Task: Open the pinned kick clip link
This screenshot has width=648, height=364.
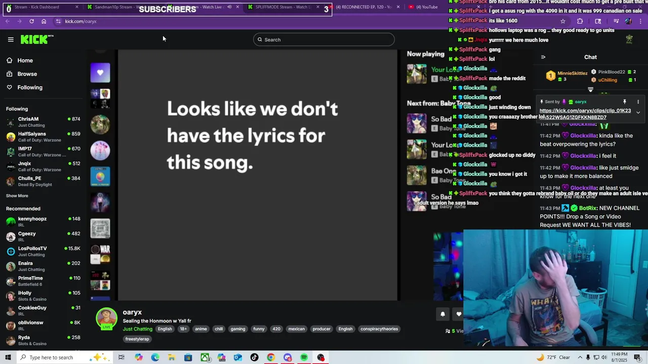Action: (585, 114)
